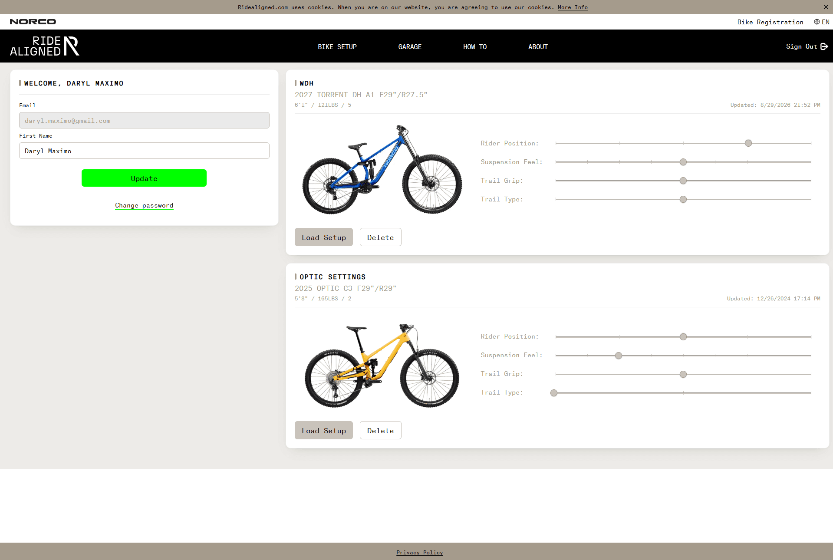Click the '6'1" / 121LBS / 5' rider info
The width and height of the screenshot is (833, 560).
[x=323, y=105]
